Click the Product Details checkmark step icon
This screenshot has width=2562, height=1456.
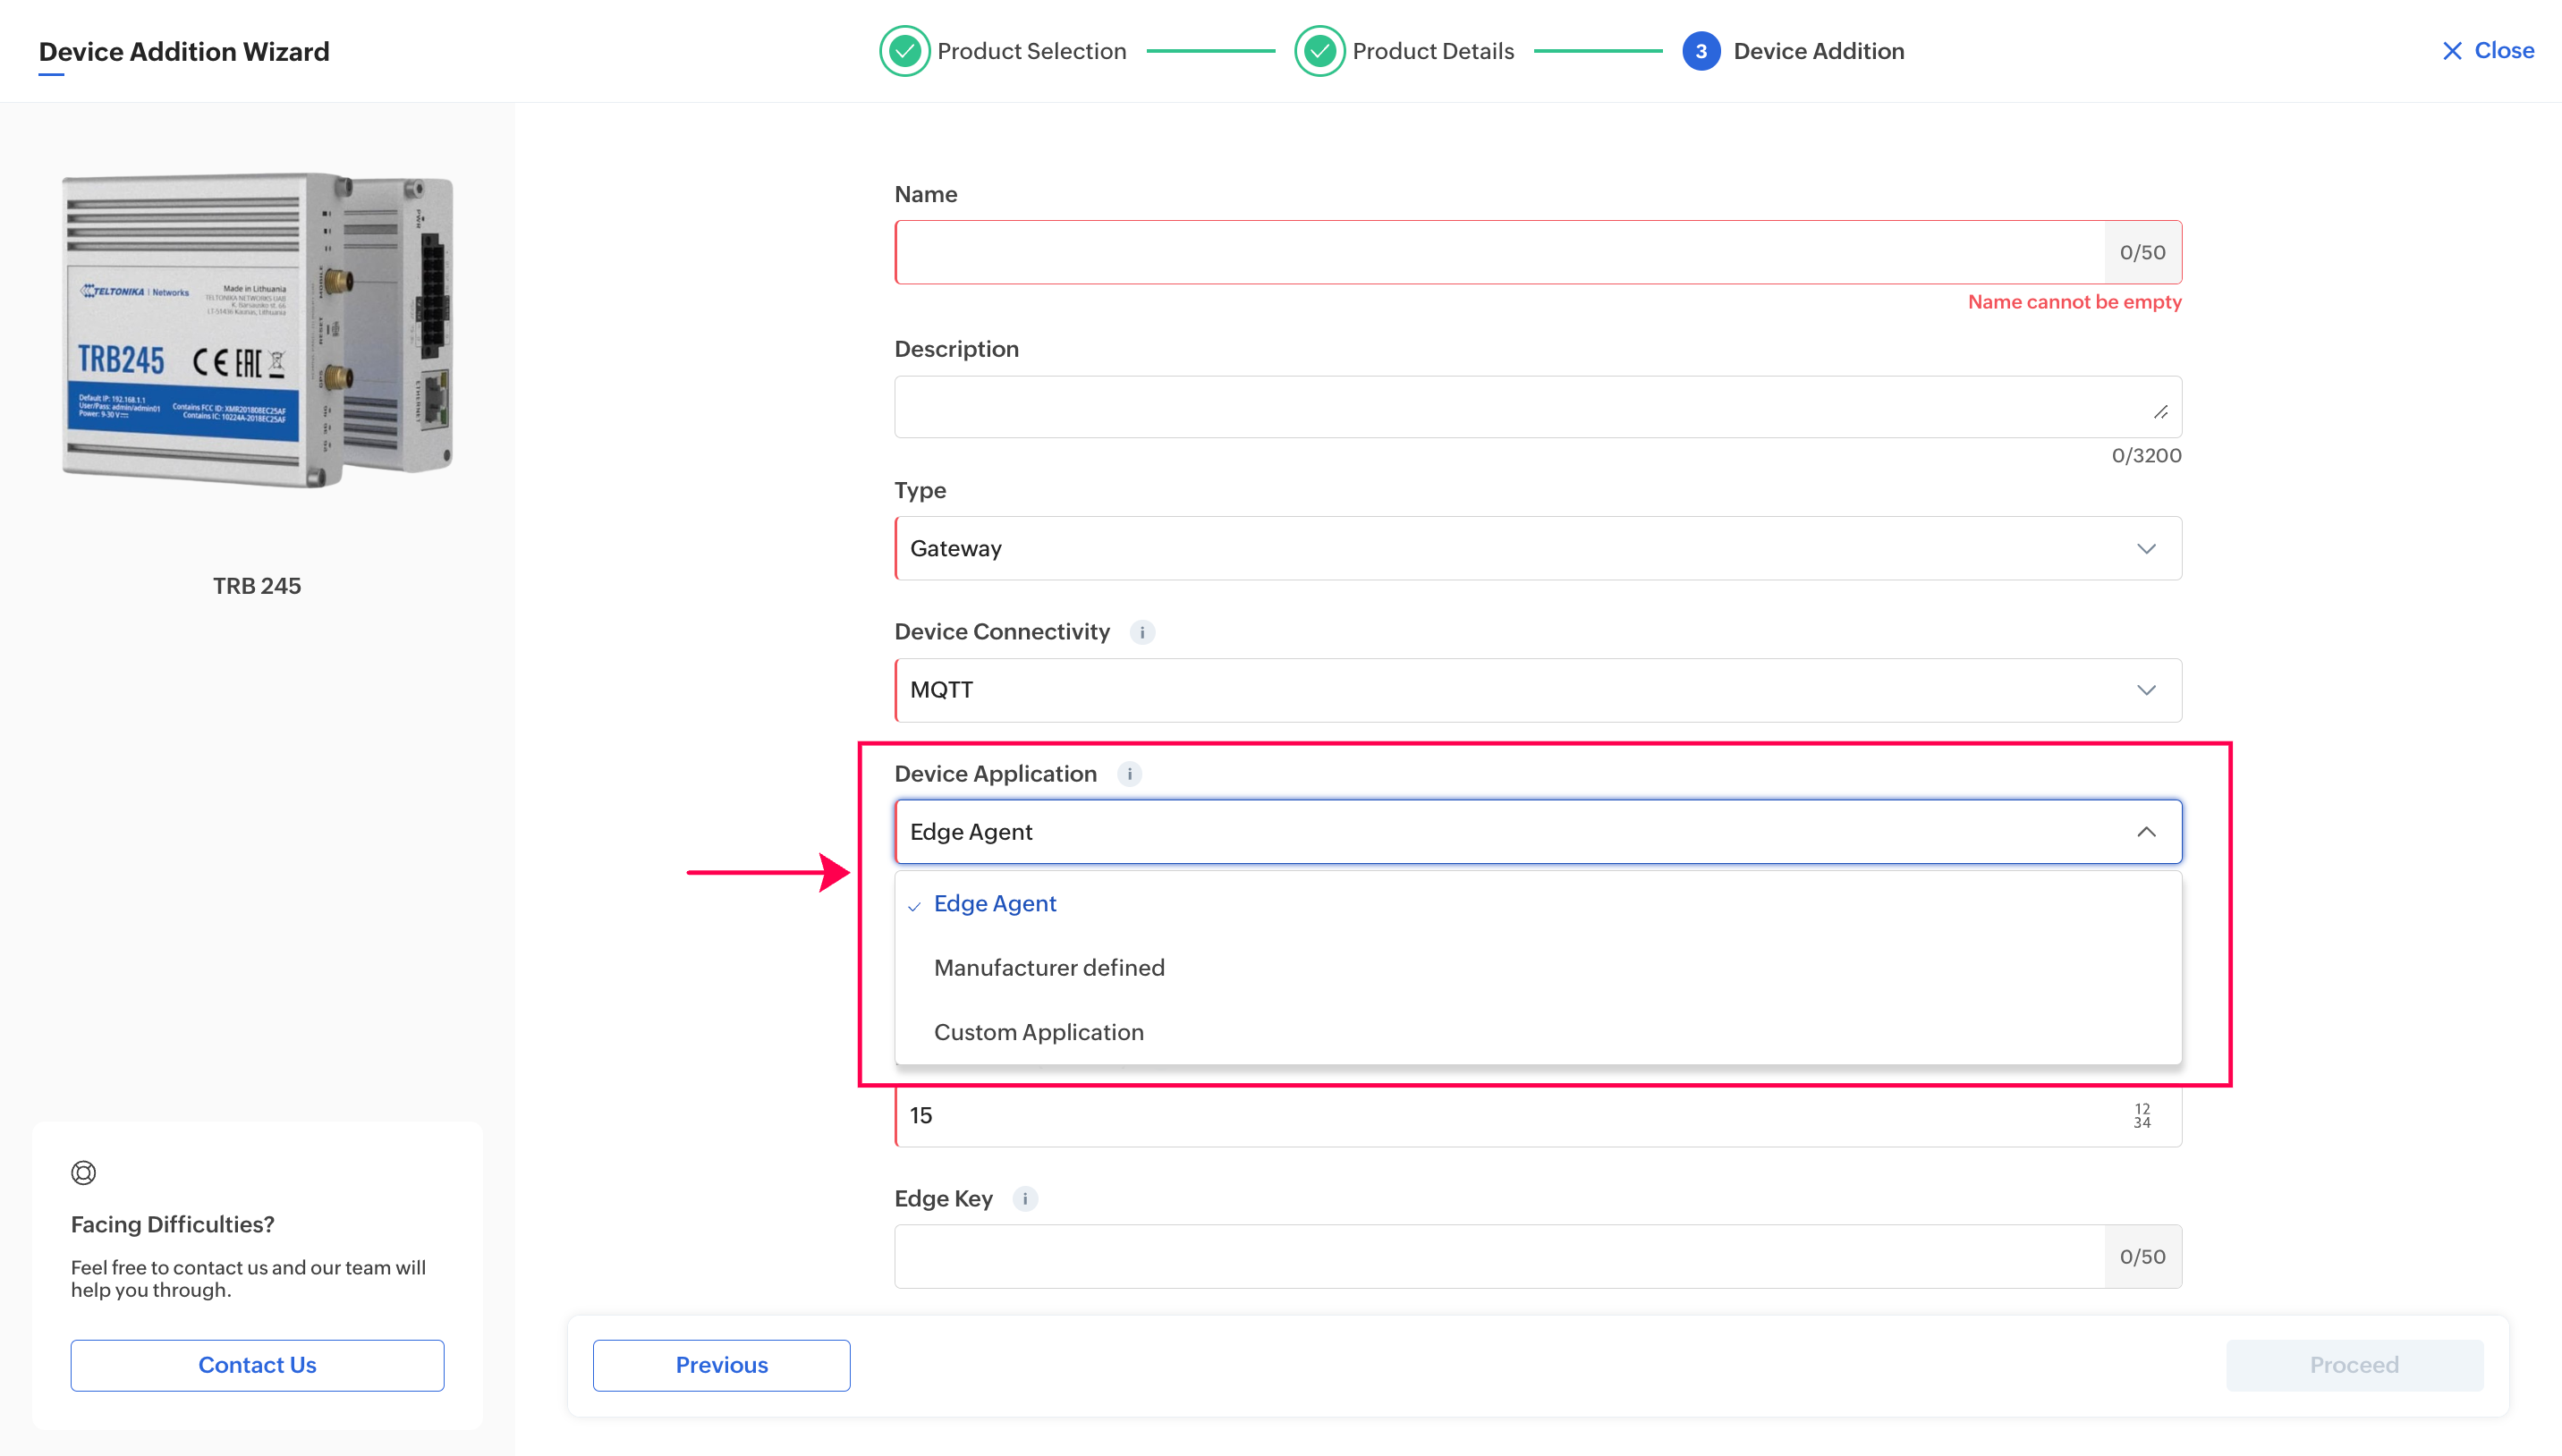tap(1319, 51)
